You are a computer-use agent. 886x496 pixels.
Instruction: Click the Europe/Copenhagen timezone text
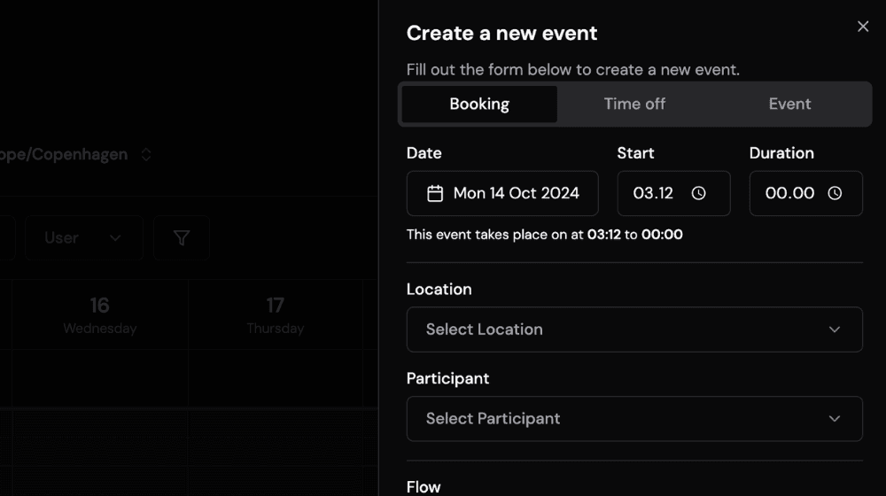[x=63, y=154]
